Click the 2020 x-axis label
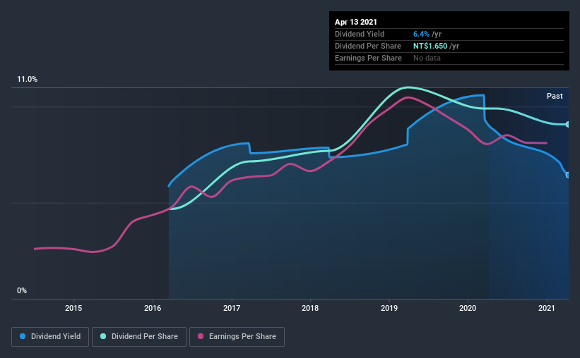 (x=468, y=308)
